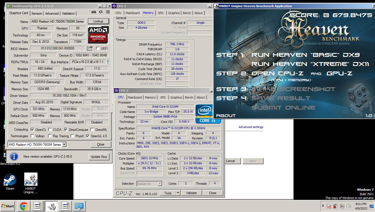
Task: Click Action Center flag tray icon
Action: tap(329, 206)
